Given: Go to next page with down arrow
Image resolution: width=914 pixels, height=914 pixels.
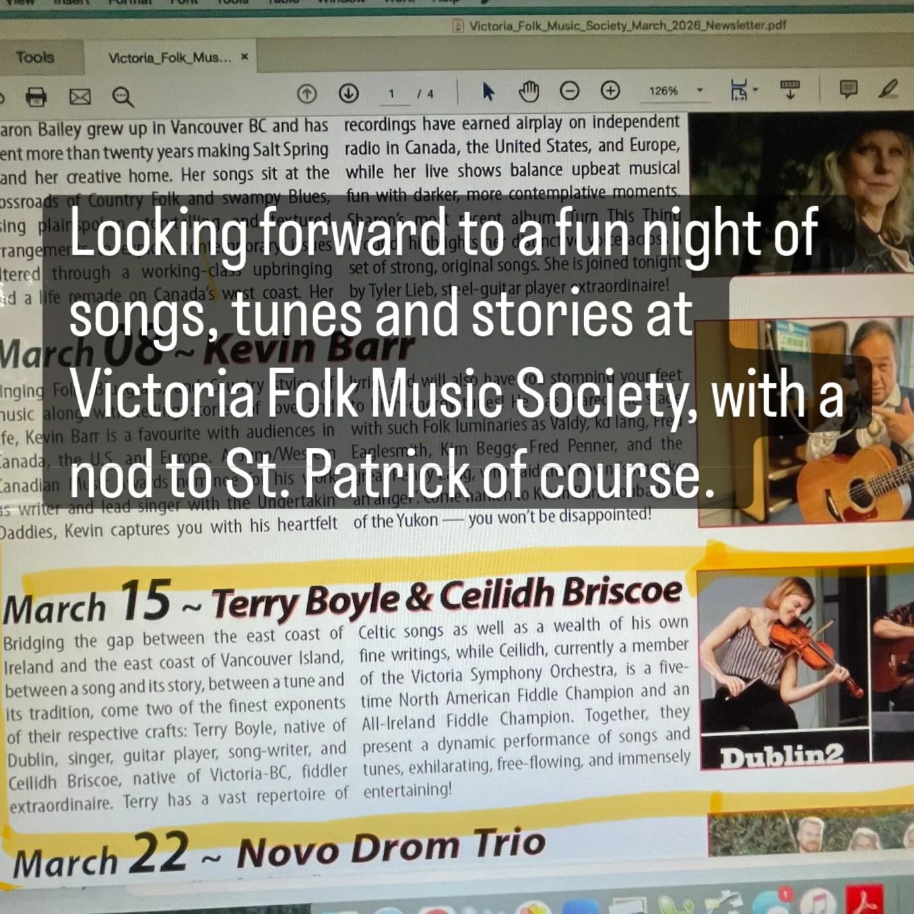Looking at the screenshot, I should (348, 93).
